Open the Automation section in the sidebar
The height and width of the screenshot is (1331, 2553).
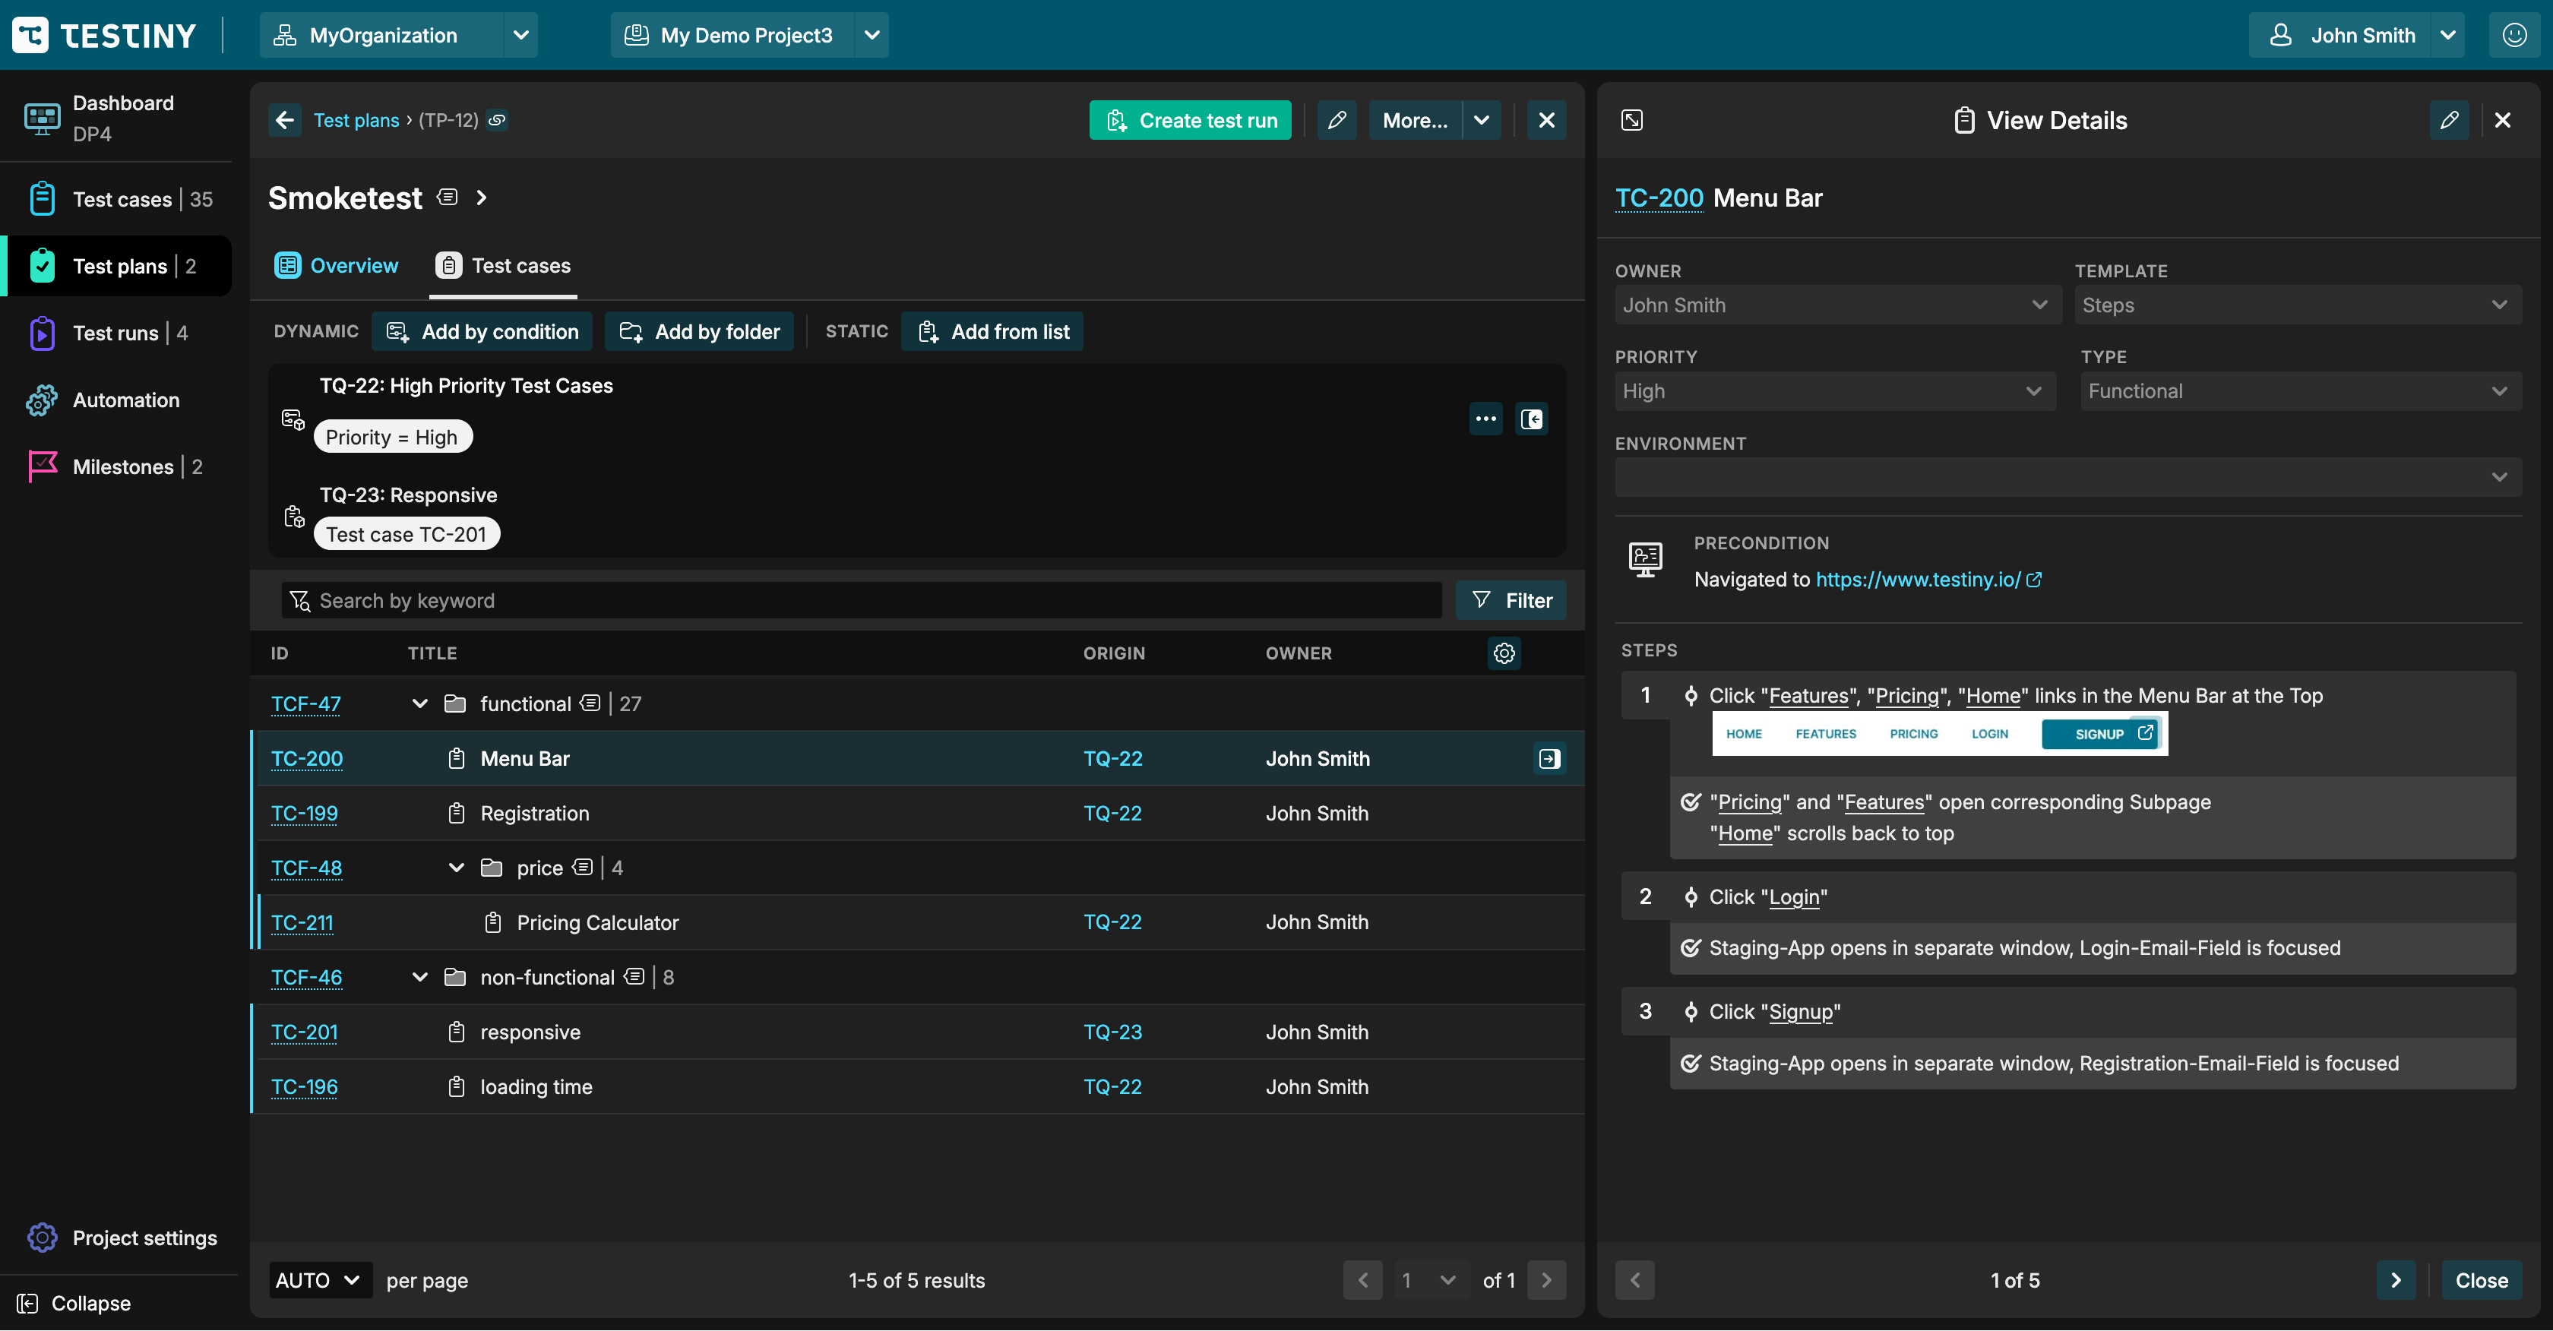(126, 400)
